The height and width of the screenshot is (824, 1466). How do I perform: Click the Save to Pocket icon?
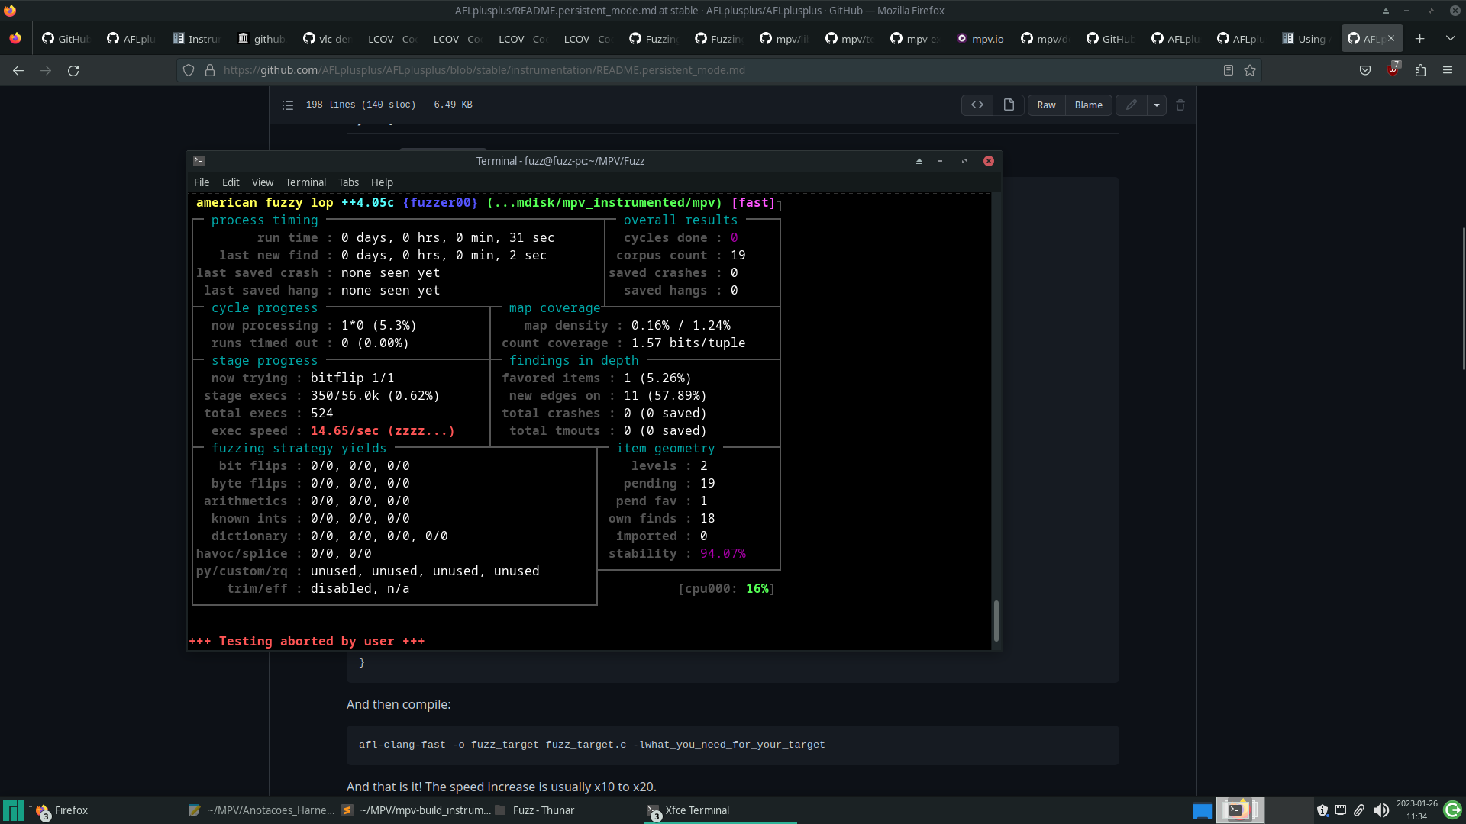[1364, 70]
